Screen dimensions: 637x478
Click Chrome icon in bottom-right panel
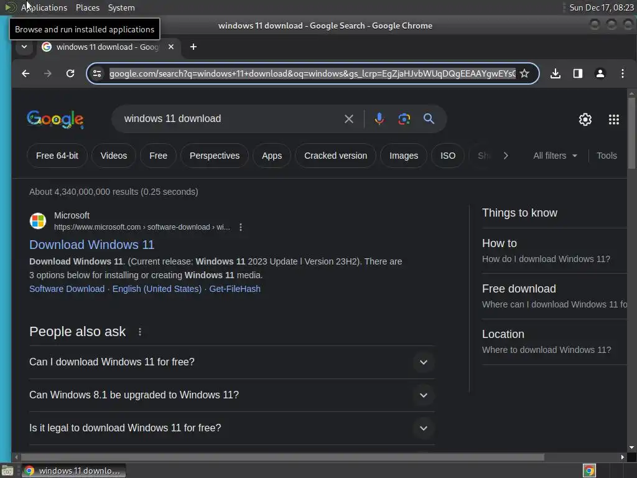click(589, 471)
